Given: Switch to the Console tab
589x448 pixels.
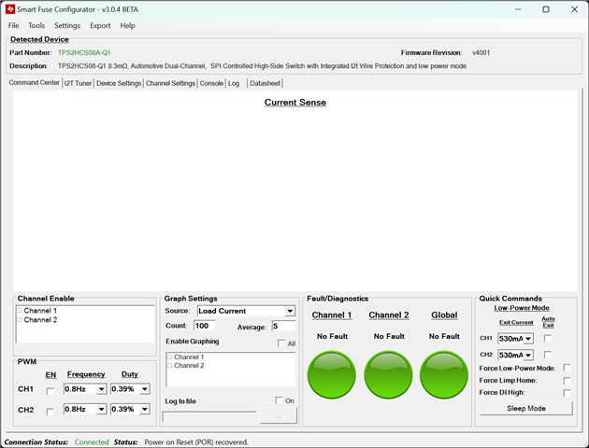Looking at the screenshot, I should tap(211, 83).
